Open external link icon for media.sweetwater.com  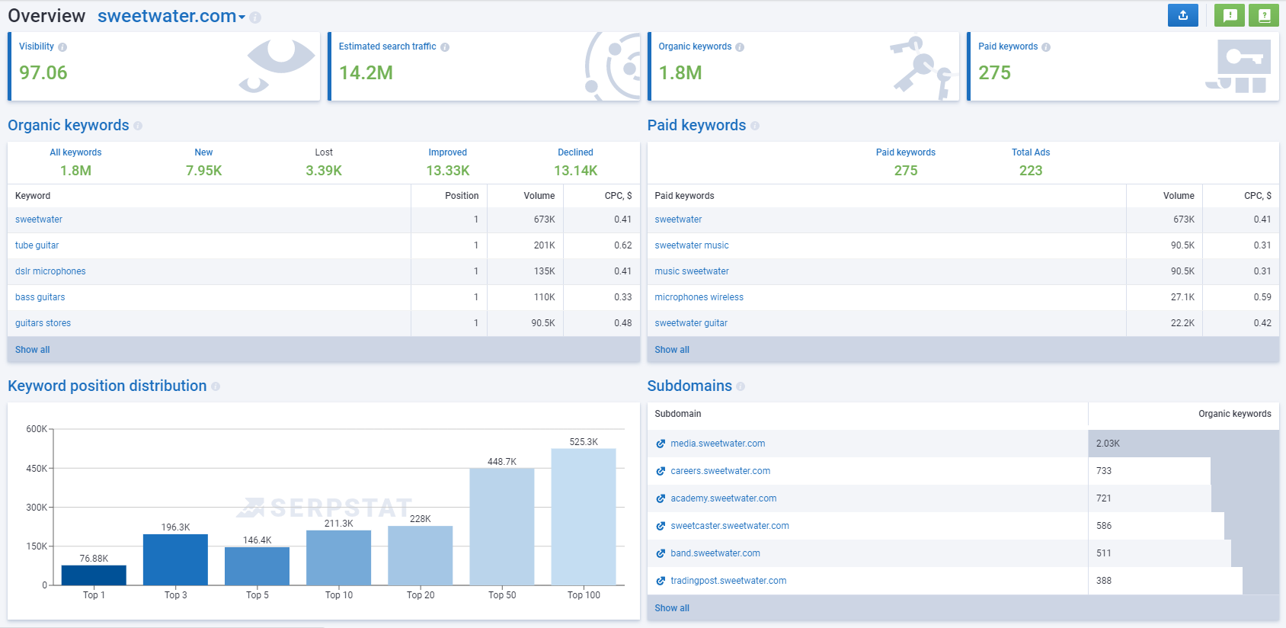tap(661, 444)
